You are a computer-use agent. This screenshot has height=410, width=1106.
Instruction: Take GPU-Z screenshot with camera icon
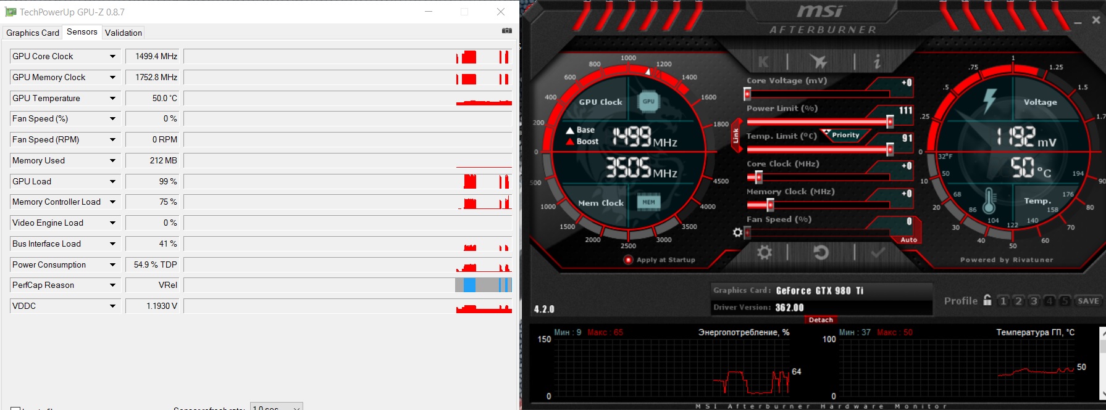507,30
